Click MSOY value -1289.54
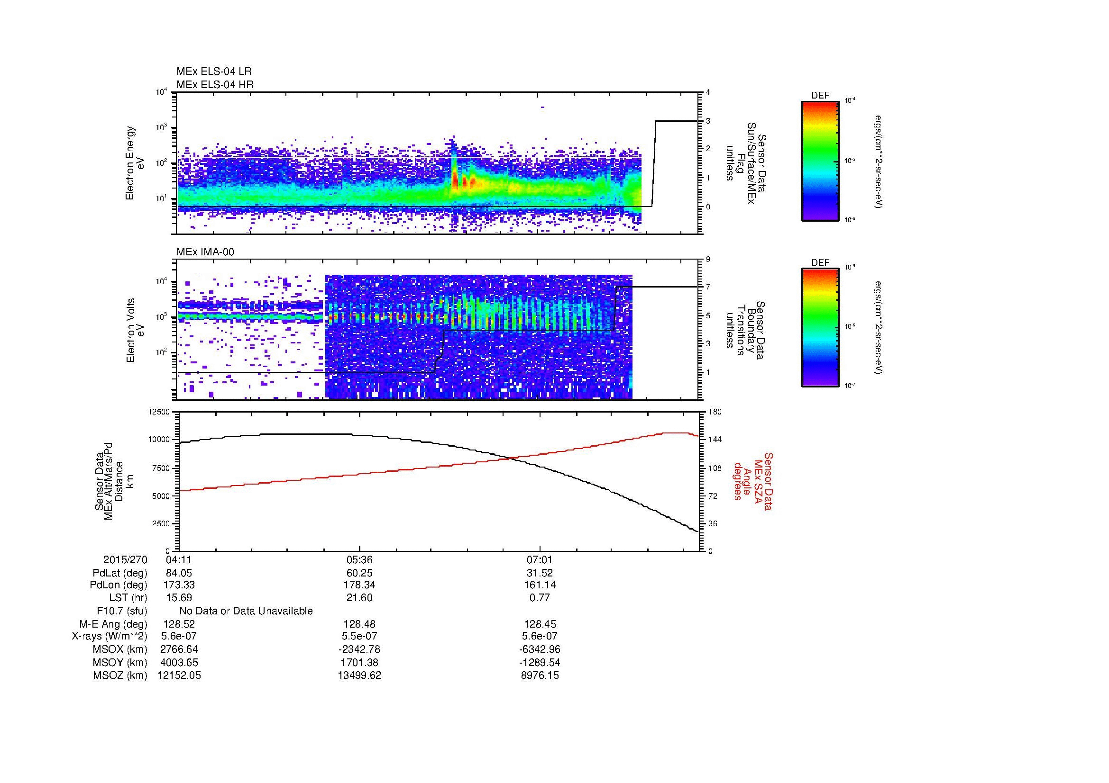1109x783 pixels. (x=540, y=662)
